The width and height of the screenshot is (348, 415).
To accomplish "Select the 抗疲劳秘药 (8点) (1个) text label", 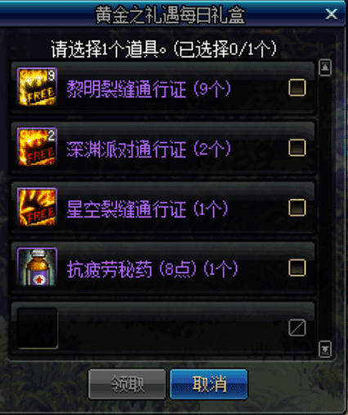I will tap(152, 270).
